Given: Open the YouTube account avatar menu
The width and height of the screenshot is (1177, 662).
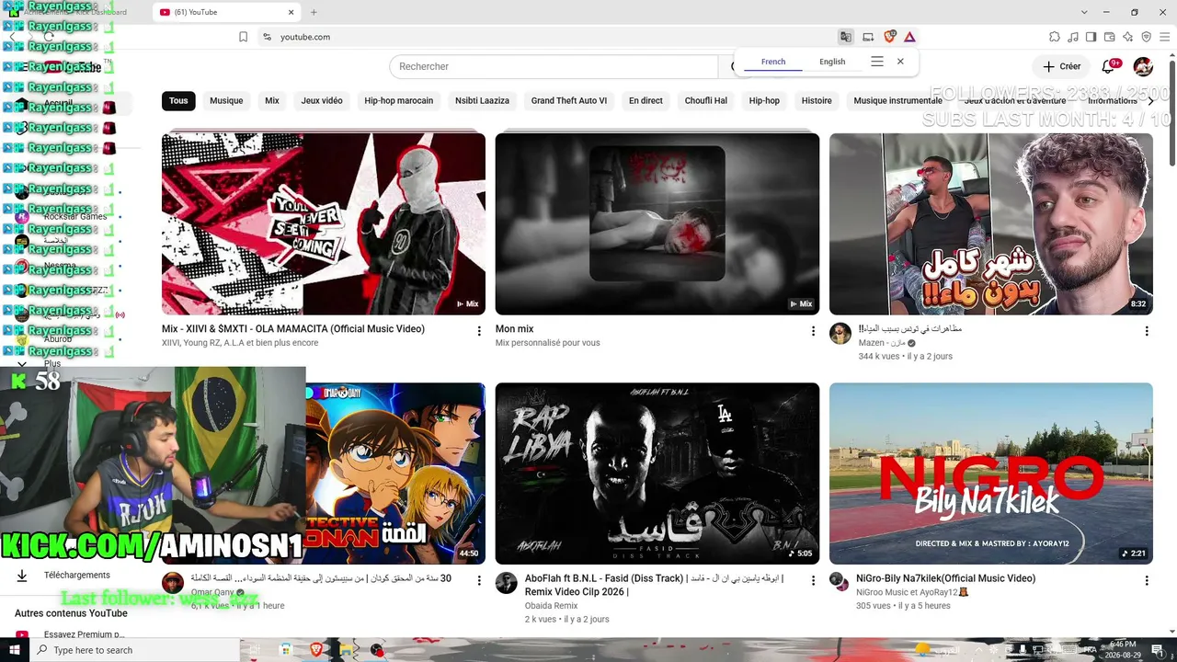Looking at the screenshot, I should point(1143,66).
